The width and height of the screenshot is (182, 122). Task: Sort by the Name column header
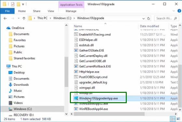(x=78, y=26)
